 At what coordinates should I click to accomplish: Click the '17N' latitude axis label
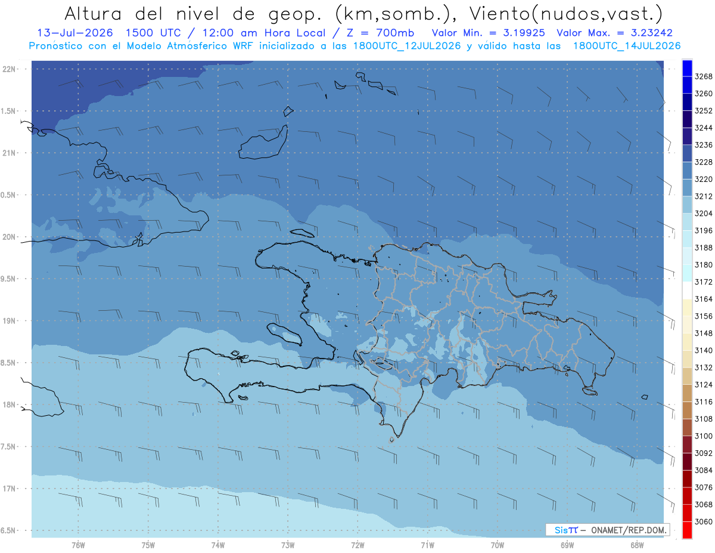8,489
